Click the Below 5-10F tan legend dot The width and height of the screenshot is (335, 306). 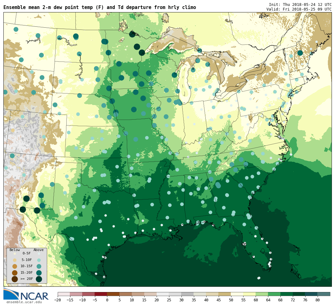tap(15, 260)
